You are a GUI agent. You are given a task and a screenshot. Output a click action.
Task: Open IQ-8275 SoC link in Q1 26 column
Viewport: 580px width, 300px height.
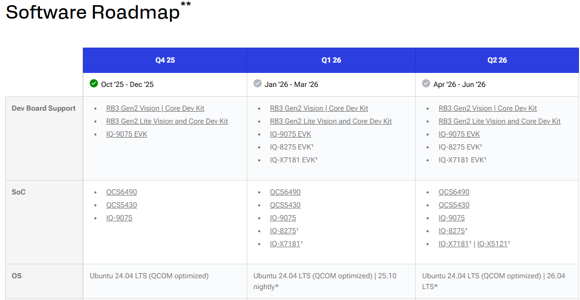pyautogui.click(x=284, y=231)
